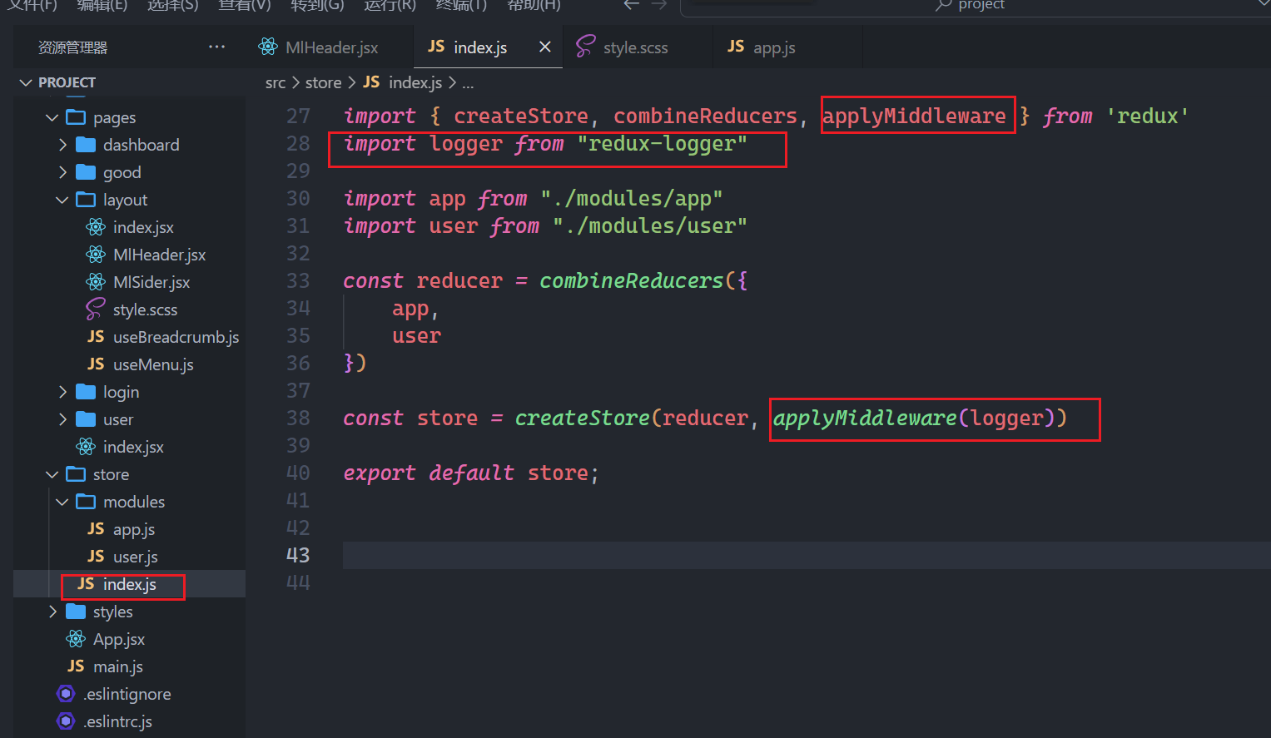Click the layout folder icon

coord(86,200)
